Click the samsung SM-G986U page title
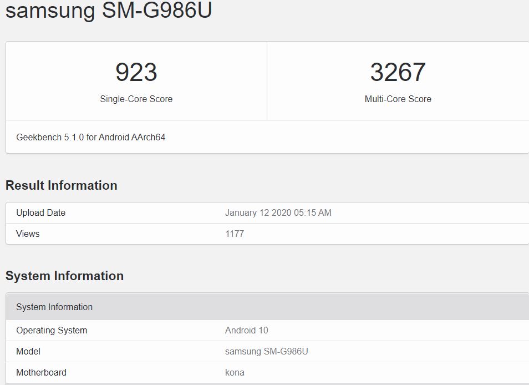The image size is (529, 385). coord(109,10)
